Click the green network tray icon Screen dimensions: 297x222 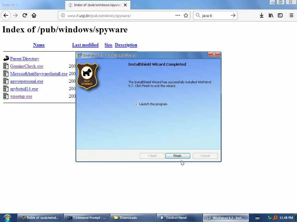[270, 218]
